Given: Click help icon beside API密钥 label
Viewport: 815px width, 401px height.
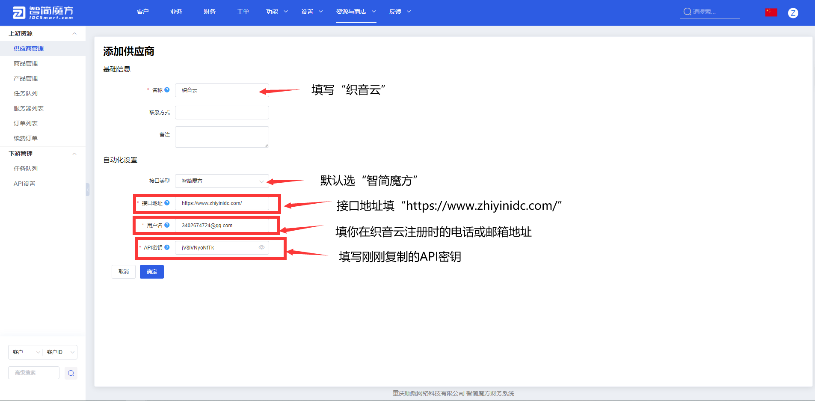Looking at the screenshot, I should tap(167, 247).
